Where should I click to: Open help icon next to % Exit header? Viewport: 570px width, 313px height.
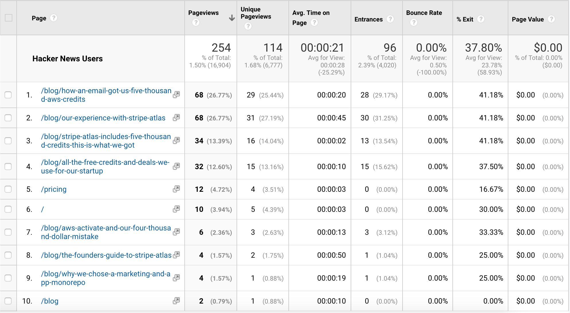481,19
